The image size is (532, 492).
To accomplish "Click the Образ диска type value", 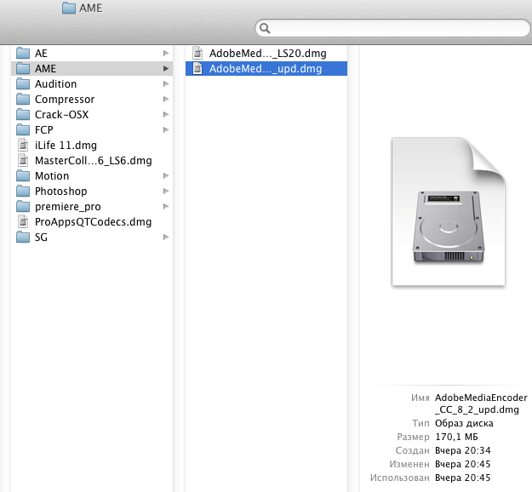I will (464, 423).
